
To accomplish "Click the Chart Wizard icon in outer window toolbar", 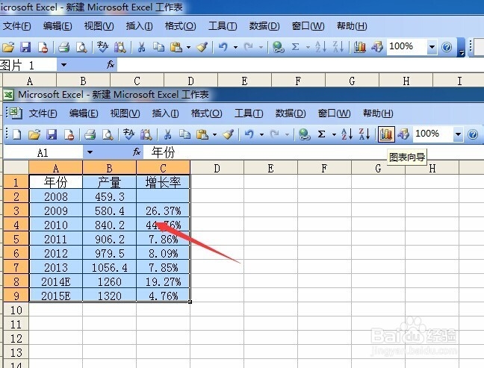I will click(x=360, y=47).
